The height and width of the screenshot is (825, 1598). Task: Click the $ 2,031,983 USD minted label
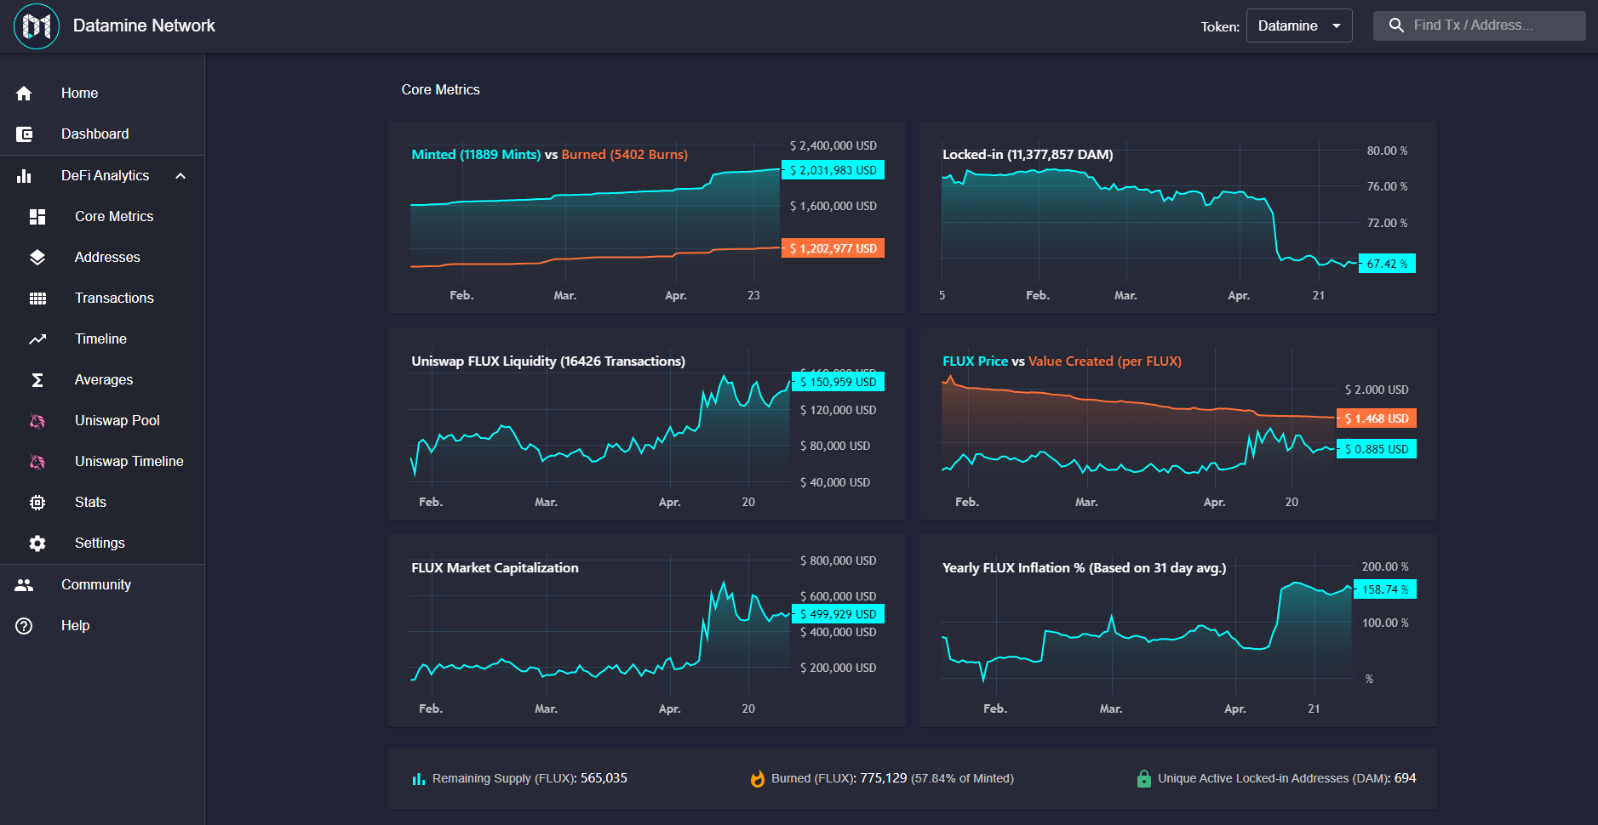click(833, 170)
